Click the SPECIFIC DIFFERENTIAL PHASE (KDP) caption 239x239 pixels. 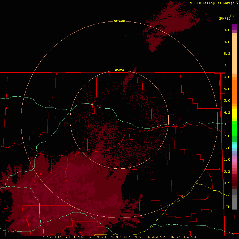point(82,237)
